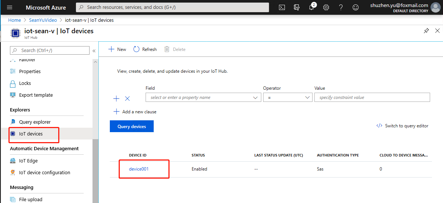Switch to query editor

(x=402, y=126)
